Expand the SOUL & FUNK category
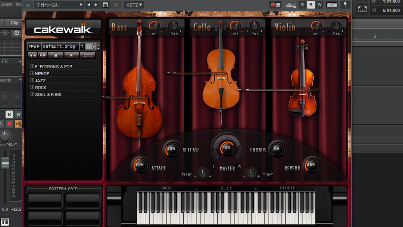The height and width of the screenshot is (227, 403). coord(32,94)
